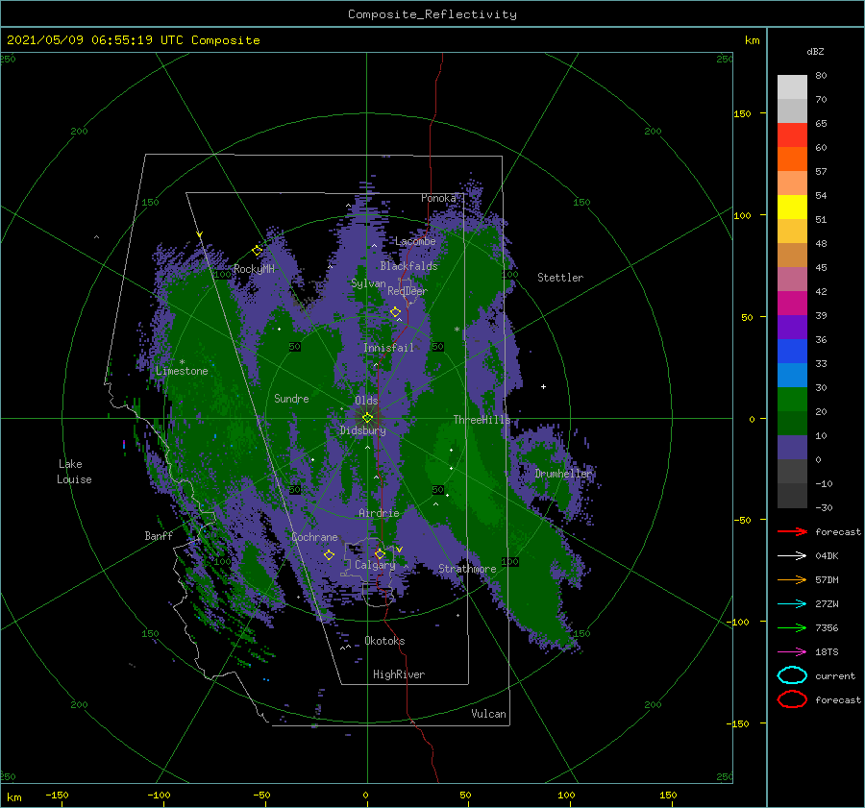Click the Airdrie label
This screenshot has width=865, height=808.
point(379,513)
